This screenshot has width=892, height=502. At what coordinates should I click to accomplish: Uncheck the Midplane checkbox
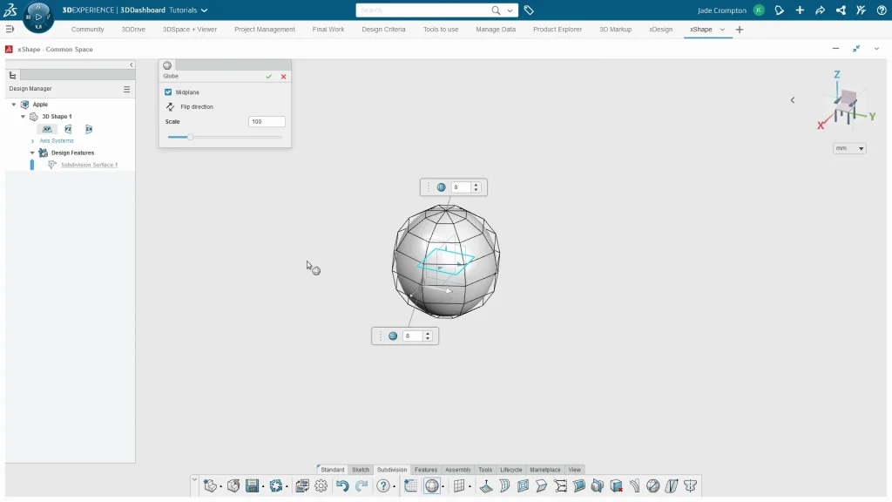(x=168, y=92)
